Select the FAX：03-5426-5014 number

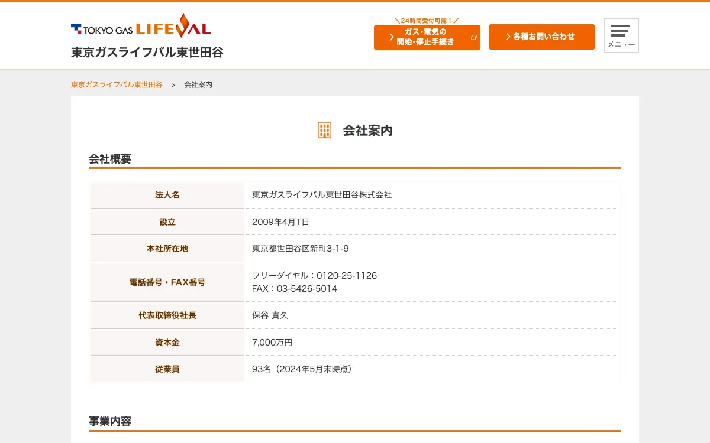pyautogui.click(x=295, y=289)
